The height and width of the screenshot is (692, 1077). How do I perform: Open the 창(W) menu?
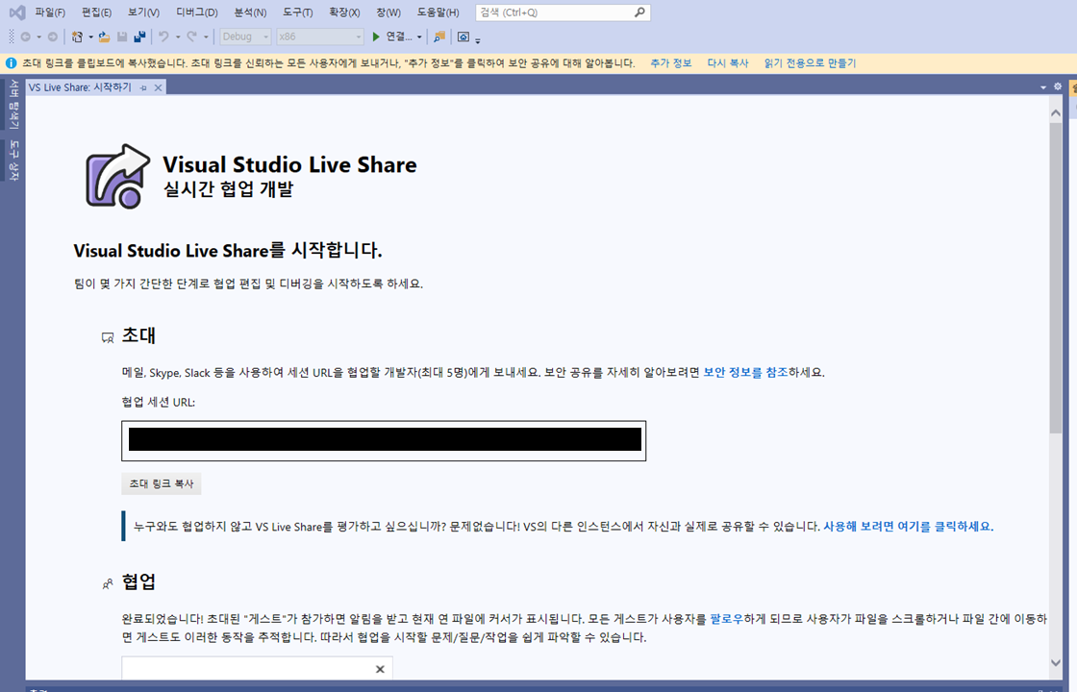[388, 12]
